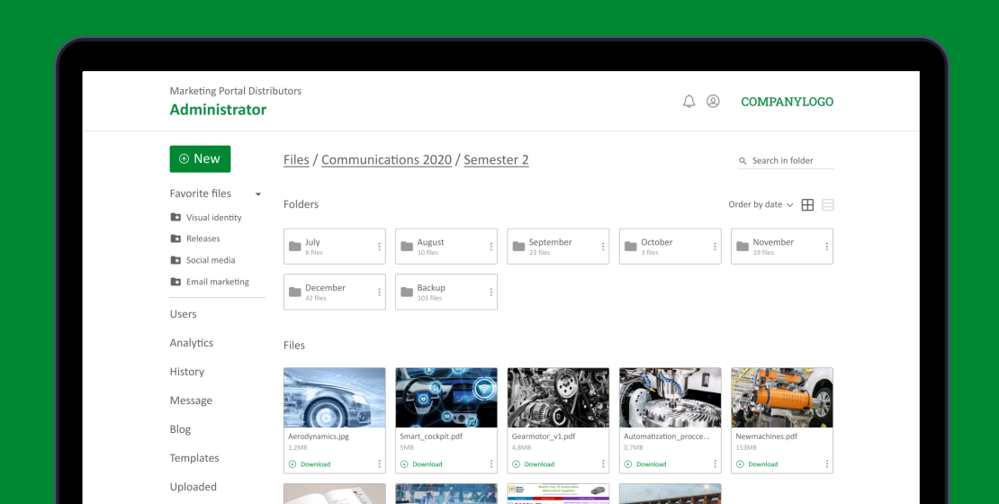Open options menu for August folder

click(x=491, y=247)
